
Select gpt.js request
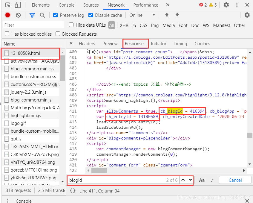30,139
